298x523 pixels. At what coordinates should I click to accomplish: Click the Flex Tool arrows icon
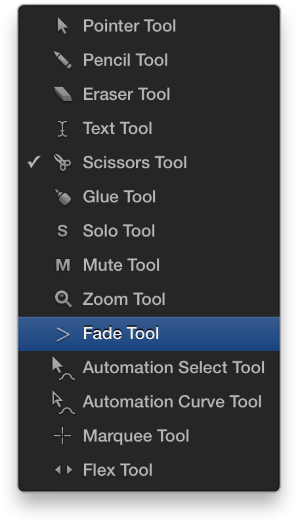[x=63, y=470]
